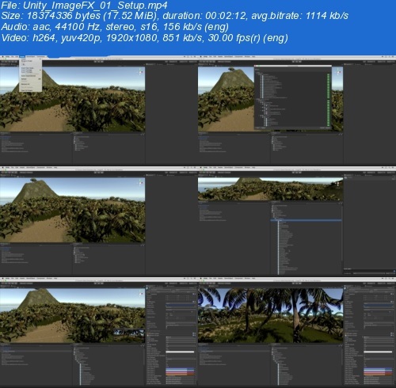The height and width of the screenshot is (388, 396).
Task: Select the blue highlighted project row in fourth frame
Action: pyautogui.click(x=307, y=220)
